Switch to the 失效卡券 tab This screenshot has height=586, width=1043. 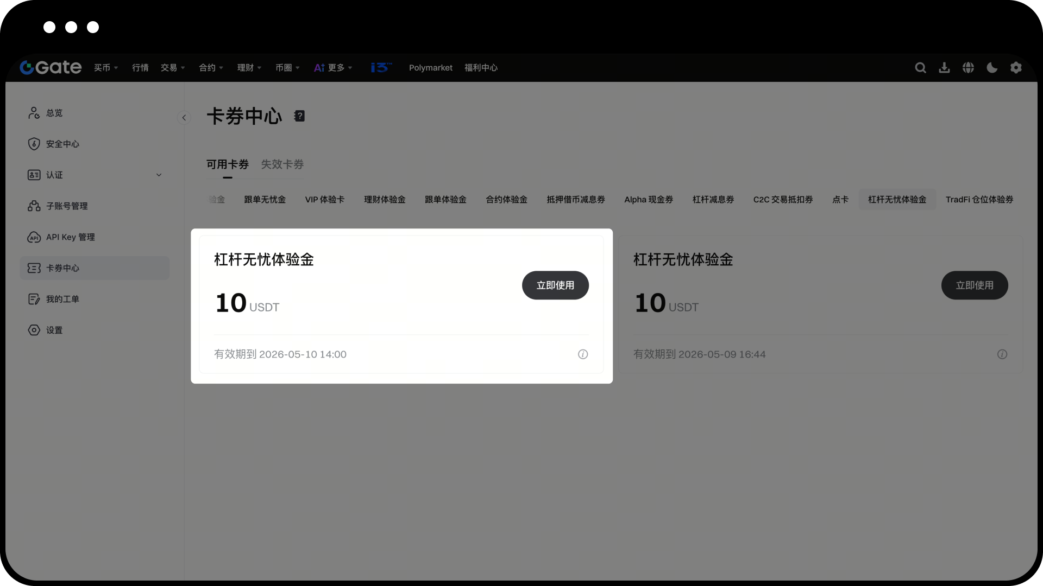point(282,164)
